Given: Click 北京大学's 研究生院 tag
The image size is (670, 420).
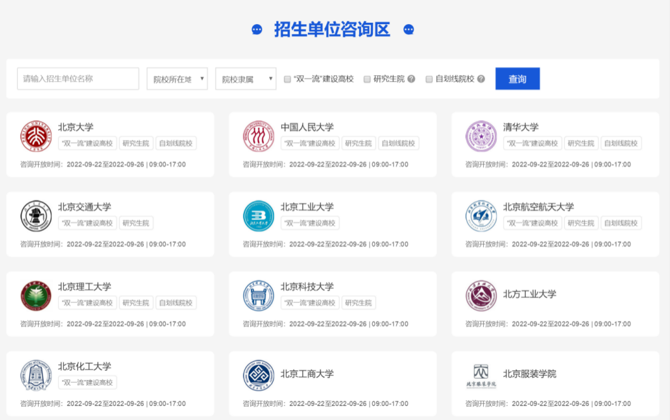Looking at the screenshot, I should point(136,144).
